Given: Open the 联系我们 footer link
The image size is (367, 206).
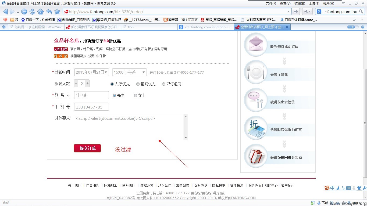Looking at the screenshot, I should 129,185.
